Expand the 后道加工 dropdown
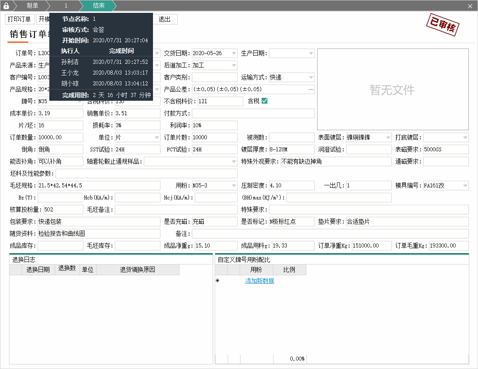The image size is (478, 369). point(234,65)
